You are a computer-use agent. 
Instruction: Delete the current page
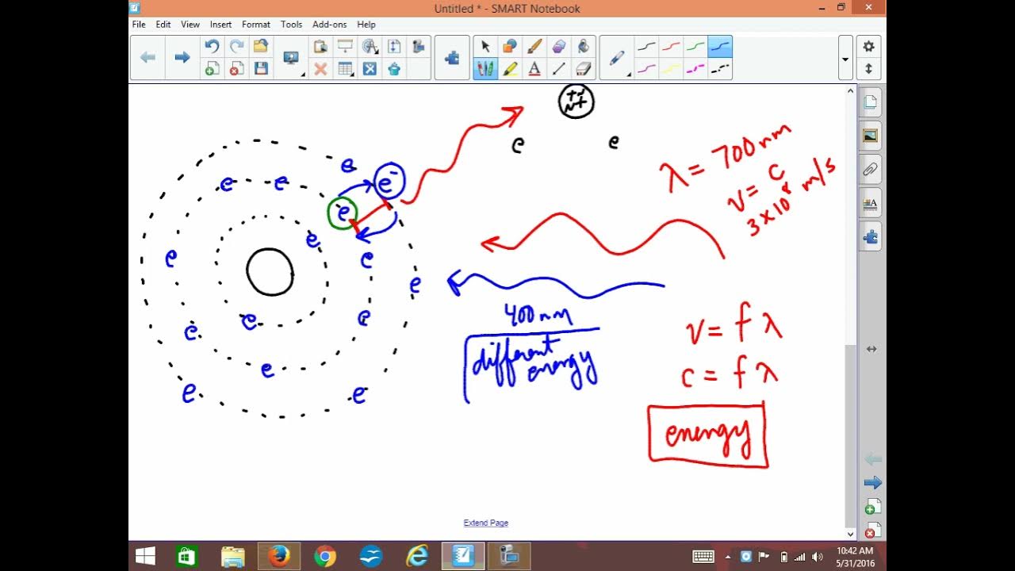pos(236,69)
